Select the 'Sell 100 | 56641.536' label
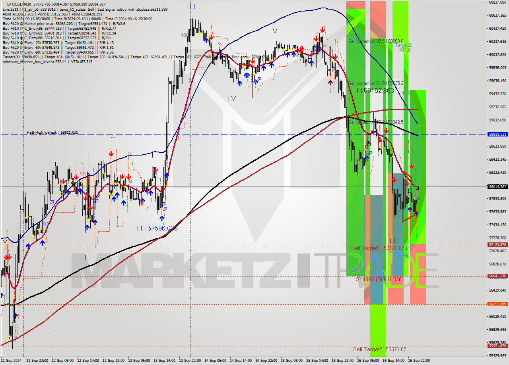This screenshot has height=365, width=509. pyautogui.click(x=379, y=279)
